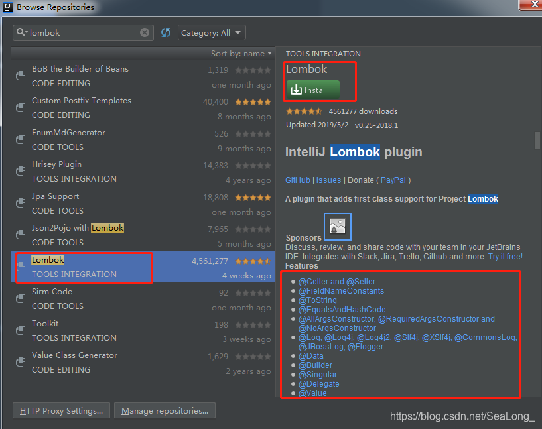Image resolution: width=542 pixels, height=429 pixels.
Task: Select Custom Postfix Templates plugin
Action: tap(143, 108)
